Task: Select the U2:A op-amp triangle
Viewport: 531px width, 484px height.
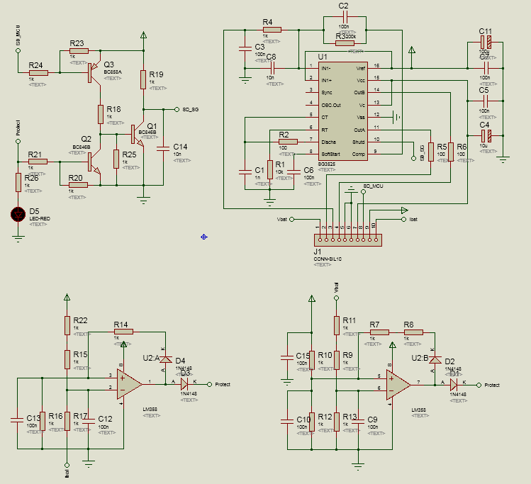Action: click(x=129, y=384)
